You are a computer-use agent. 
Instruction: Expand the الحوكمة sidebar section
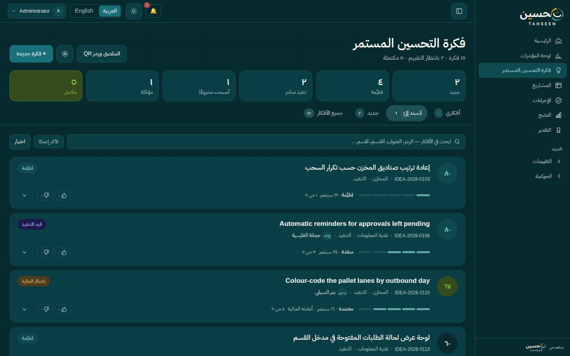point(522,176)
